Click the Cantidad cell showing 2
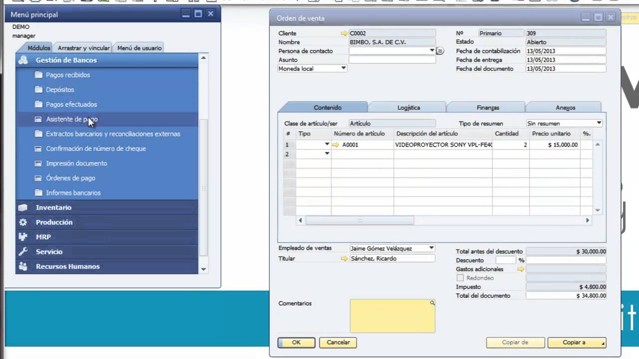 511,145
